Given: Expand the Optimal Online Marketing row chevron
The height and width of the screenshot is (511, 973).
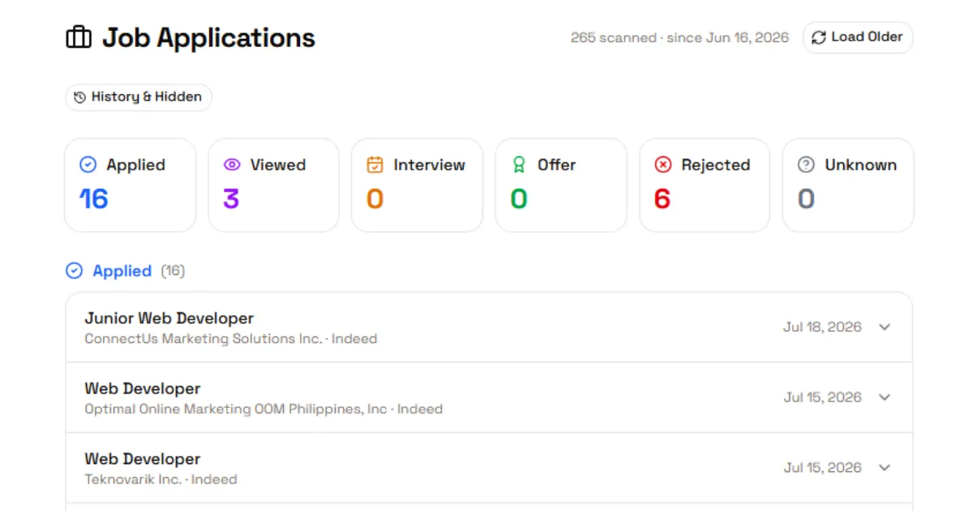Looking at the screenshot, I should click(885, 397).
